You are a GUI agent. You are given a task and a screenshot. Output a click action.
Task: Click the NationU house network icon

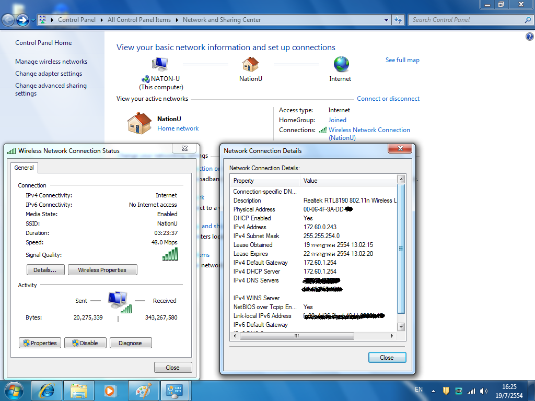tap(250, 64)
